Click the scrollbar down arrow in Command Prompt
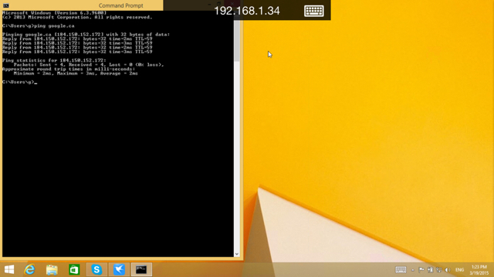This screenshot has width=494, height=277. (x=237, y=254)
